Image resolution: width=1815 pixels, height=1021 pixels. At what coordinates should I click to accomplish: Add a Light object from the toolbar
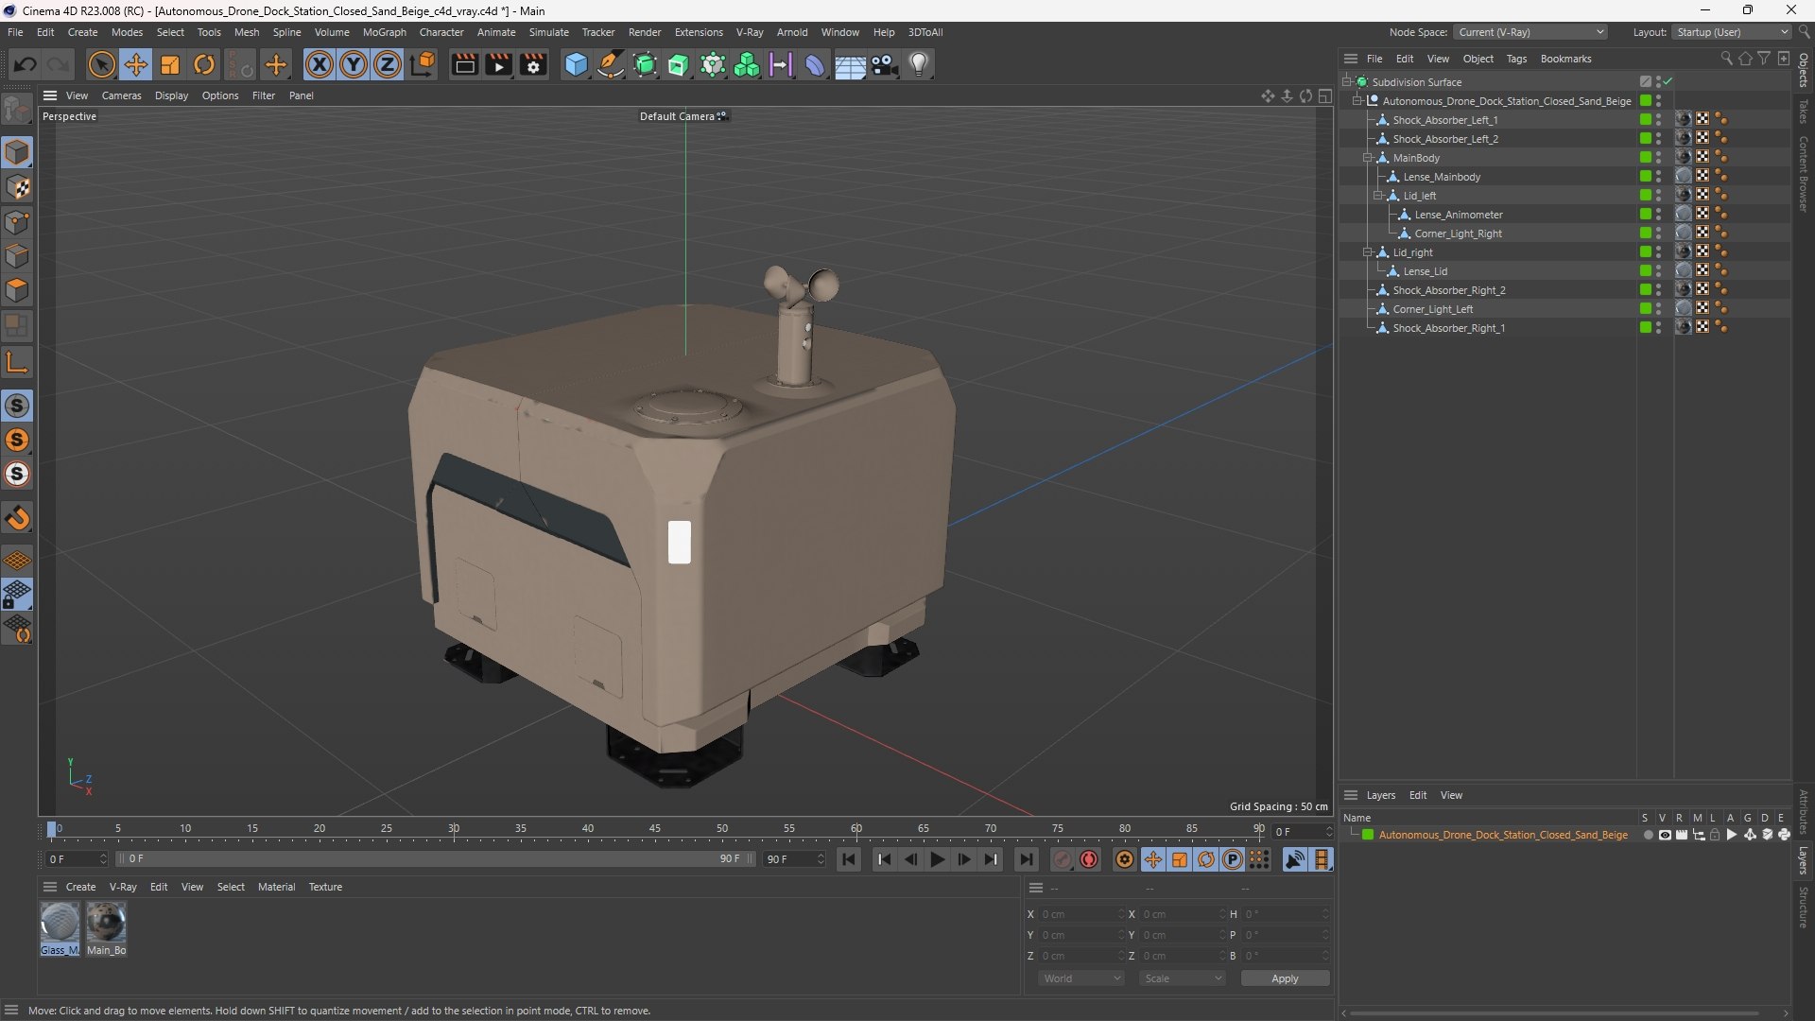tap(919, 64)
